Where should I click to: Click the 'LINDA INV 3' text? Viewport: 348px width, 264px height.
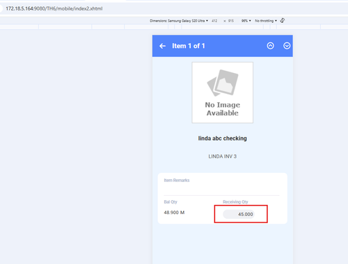tap(222, 156)
